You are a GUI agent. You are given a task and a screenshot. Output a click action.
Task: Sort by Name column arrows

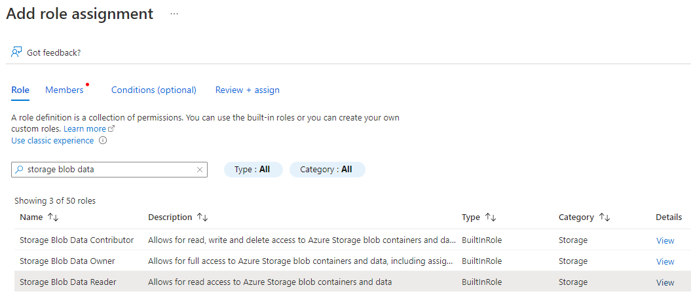[53, 217]
